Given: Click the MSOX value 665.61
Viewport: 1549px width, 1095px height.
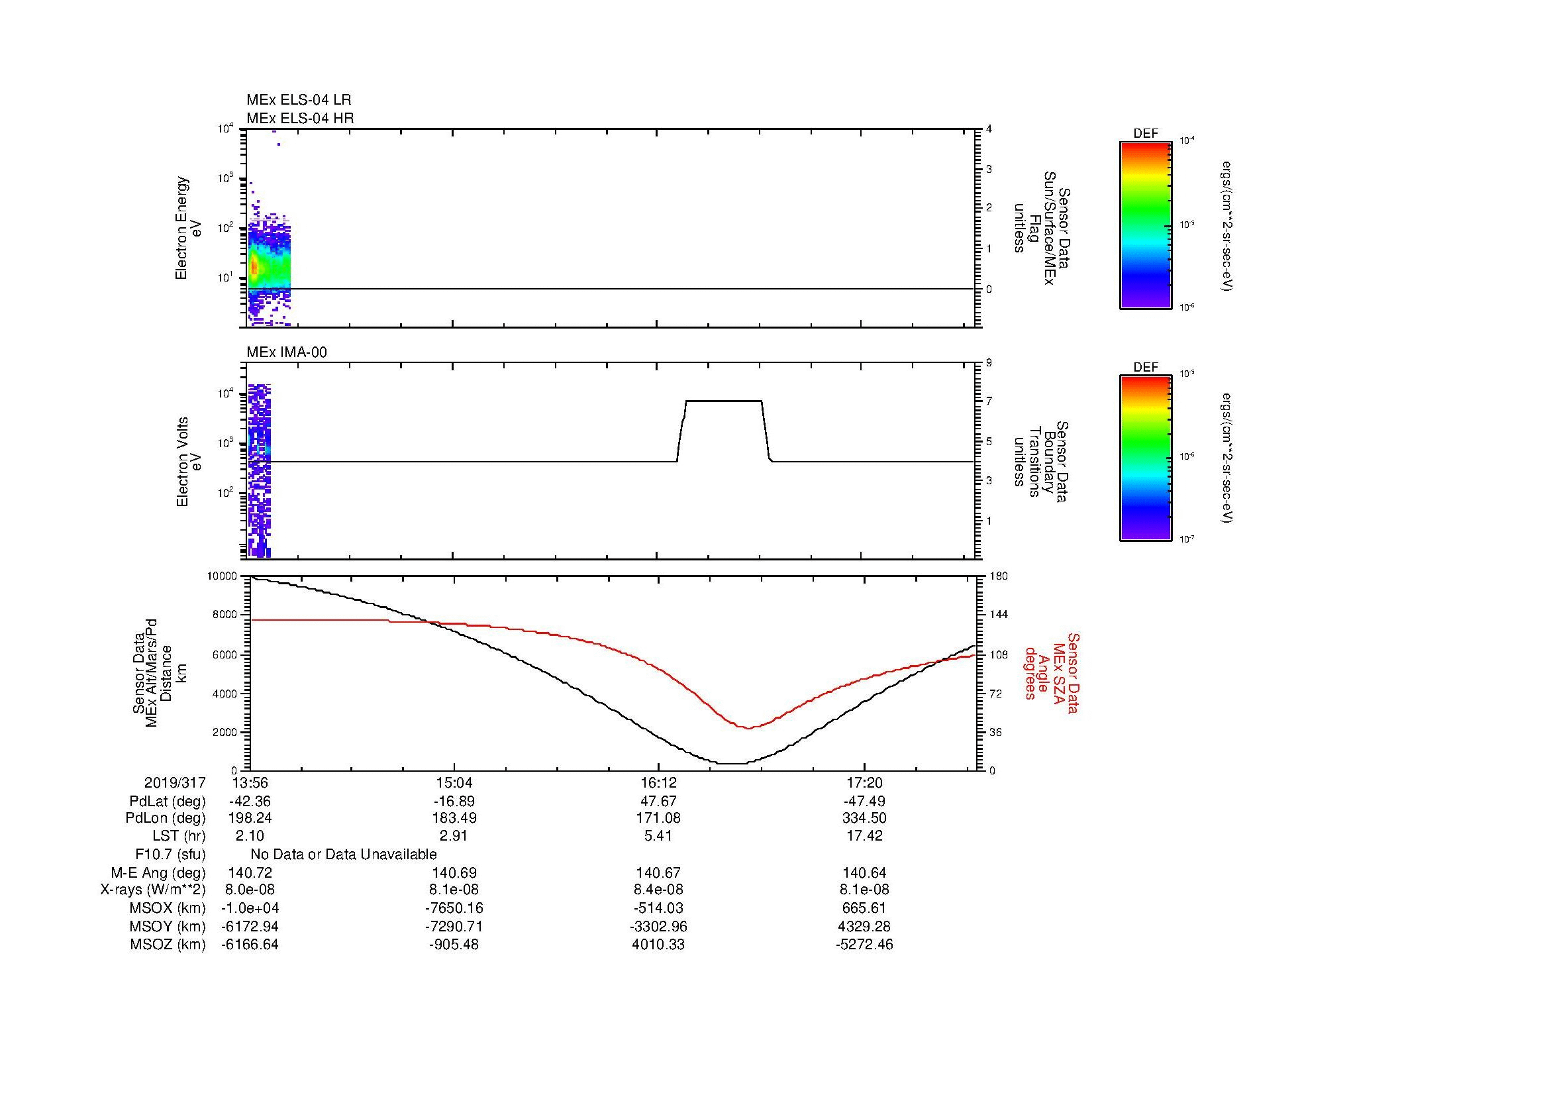Looking at the screenshot, I should click(864, 908).
